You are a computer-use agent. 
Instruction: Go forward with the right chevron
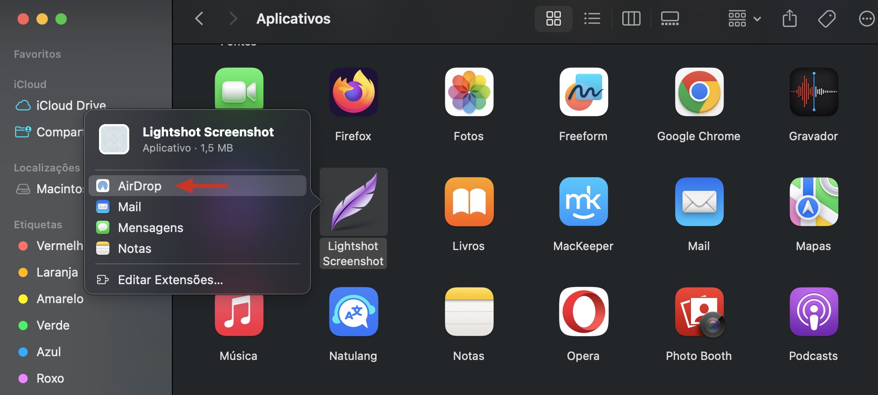coord(233,19)
